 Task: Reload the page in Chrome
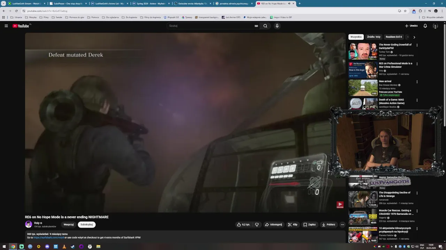point(16,11)
